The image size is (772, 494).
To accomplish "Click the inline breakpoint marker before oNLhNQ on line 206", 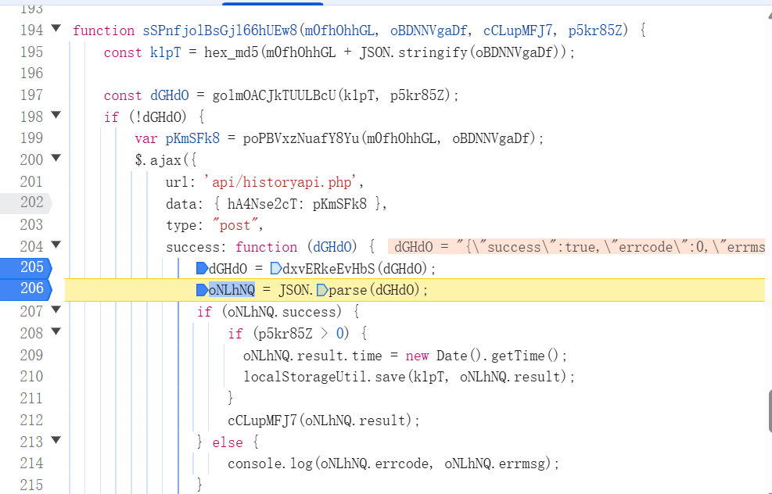I will (x=202, y=290).
